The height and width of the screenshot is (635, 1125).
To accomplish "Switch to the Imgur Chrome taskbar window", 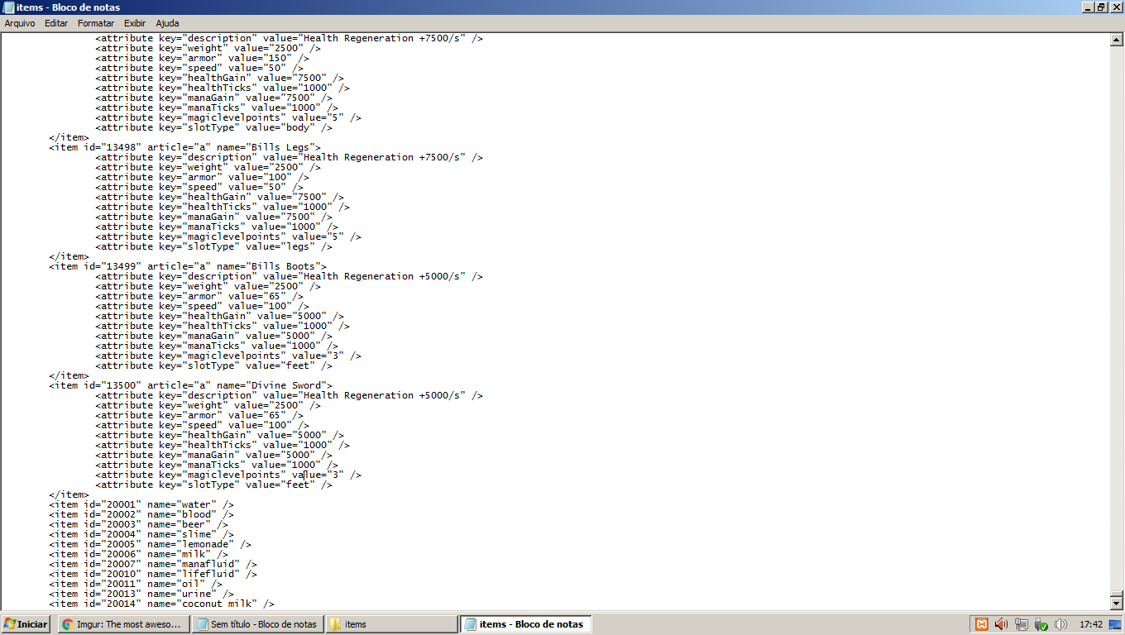I will [122, 624].
